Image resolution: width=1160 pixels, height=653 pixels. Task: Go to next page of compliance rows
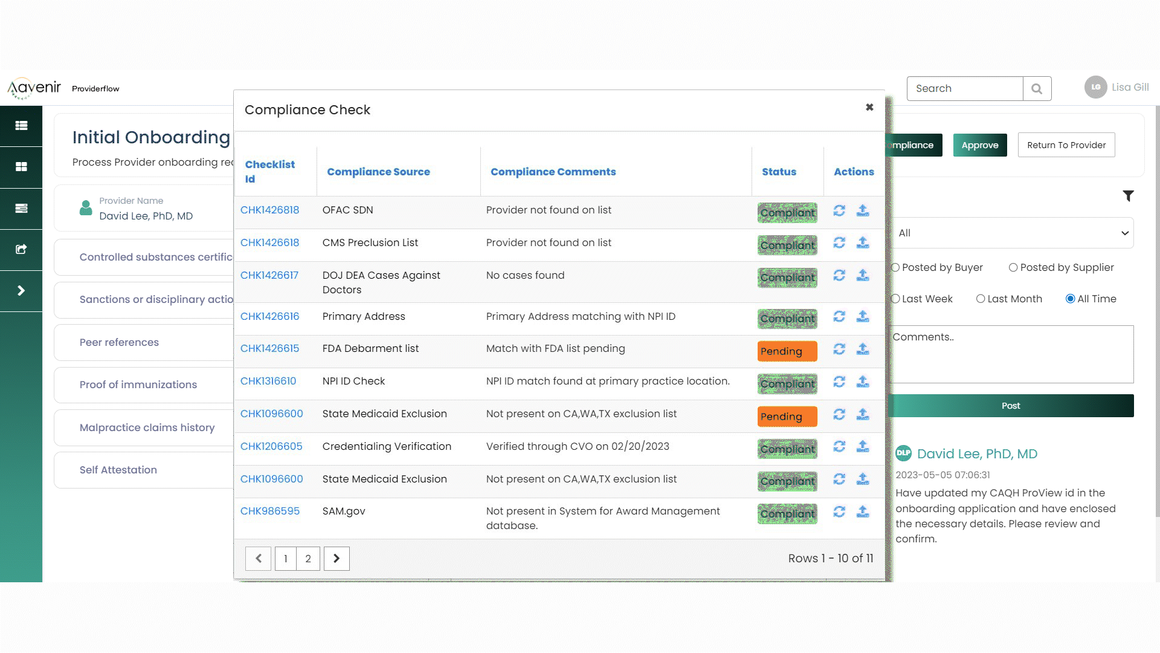coord(337,559)
